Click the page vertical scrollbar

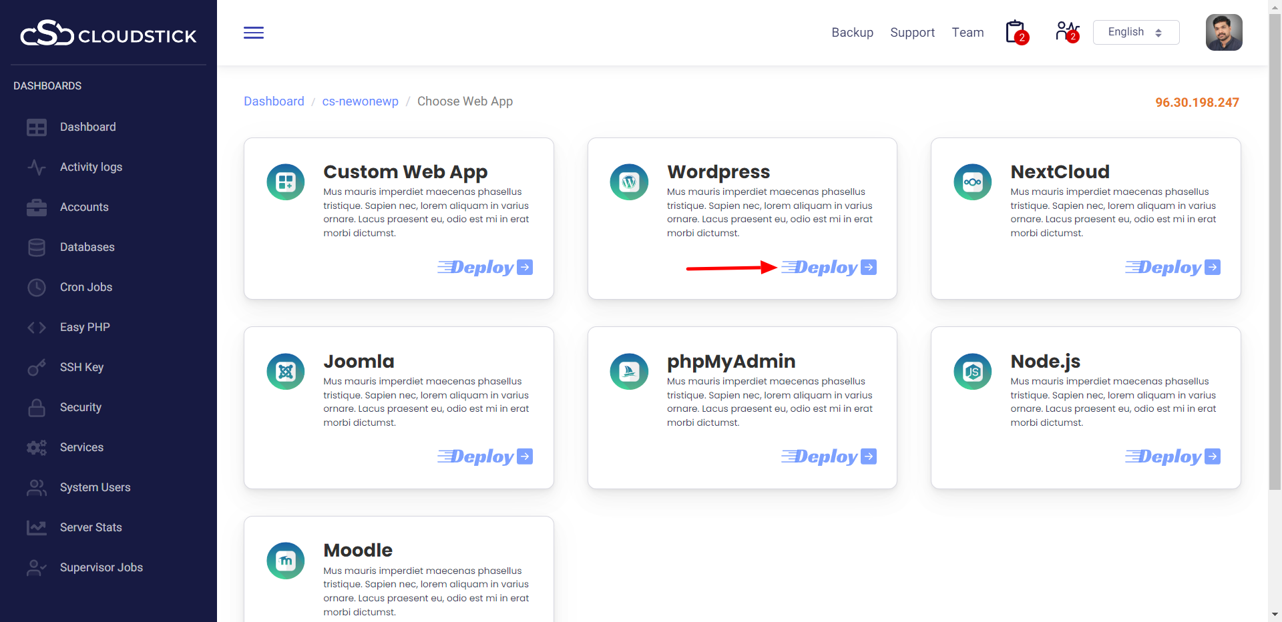pyautogui.click(x=1275, y=267)
